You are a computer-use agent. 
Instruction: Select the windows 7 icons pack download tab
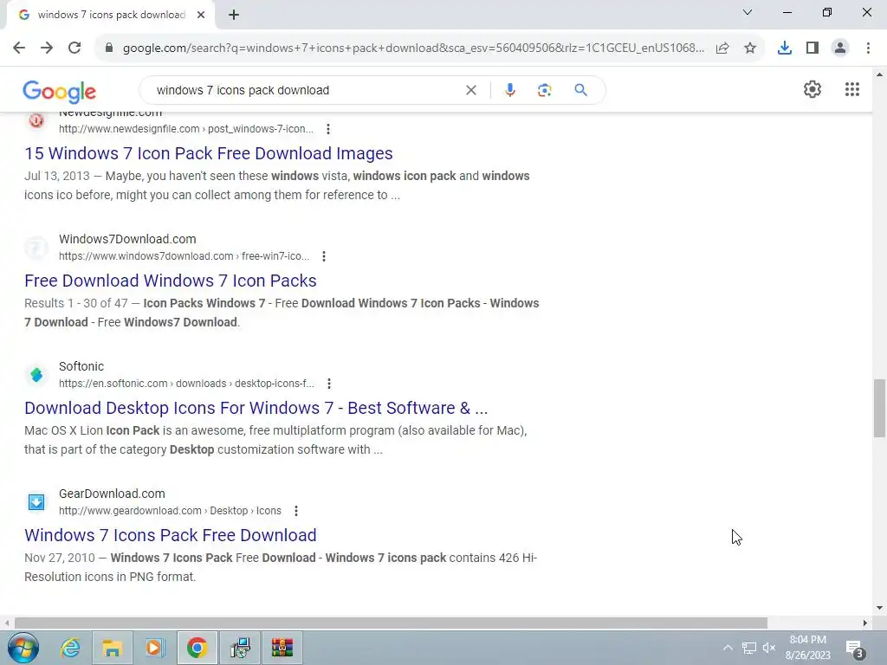(x=110, y=16)
